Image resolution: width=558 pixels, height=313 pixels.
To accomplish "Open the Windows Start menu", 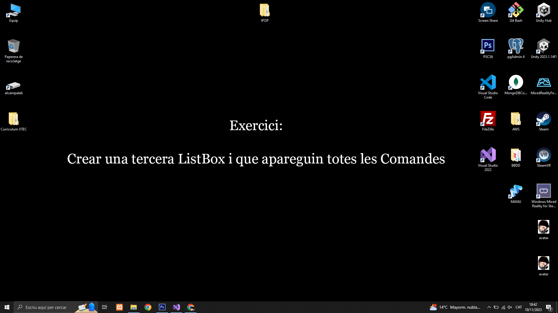I will click(7, 307).
